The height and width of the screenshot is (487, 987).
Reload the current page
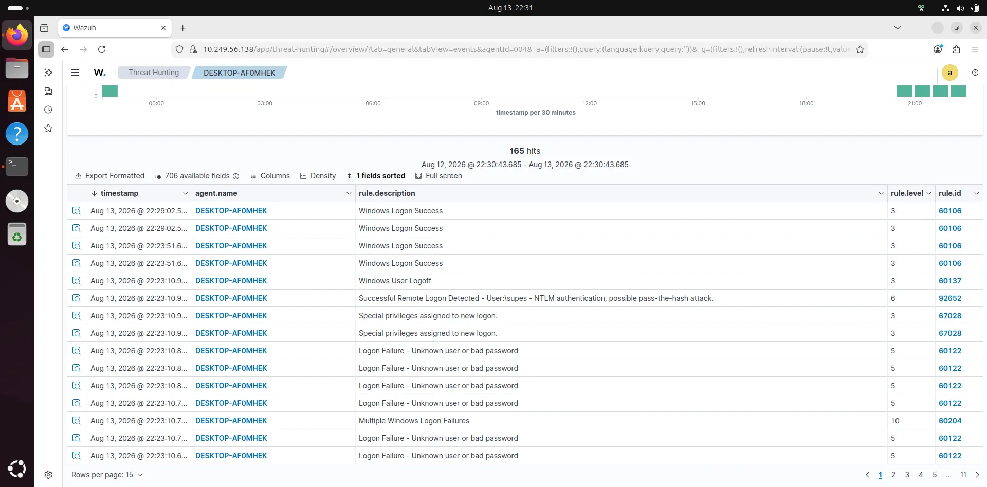click(102, 49)
